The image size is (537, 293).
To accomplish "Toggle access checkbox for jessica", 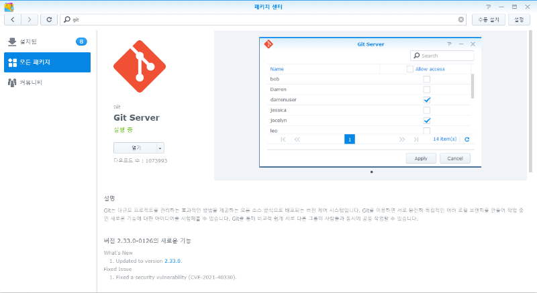I will tap(426, 110).
